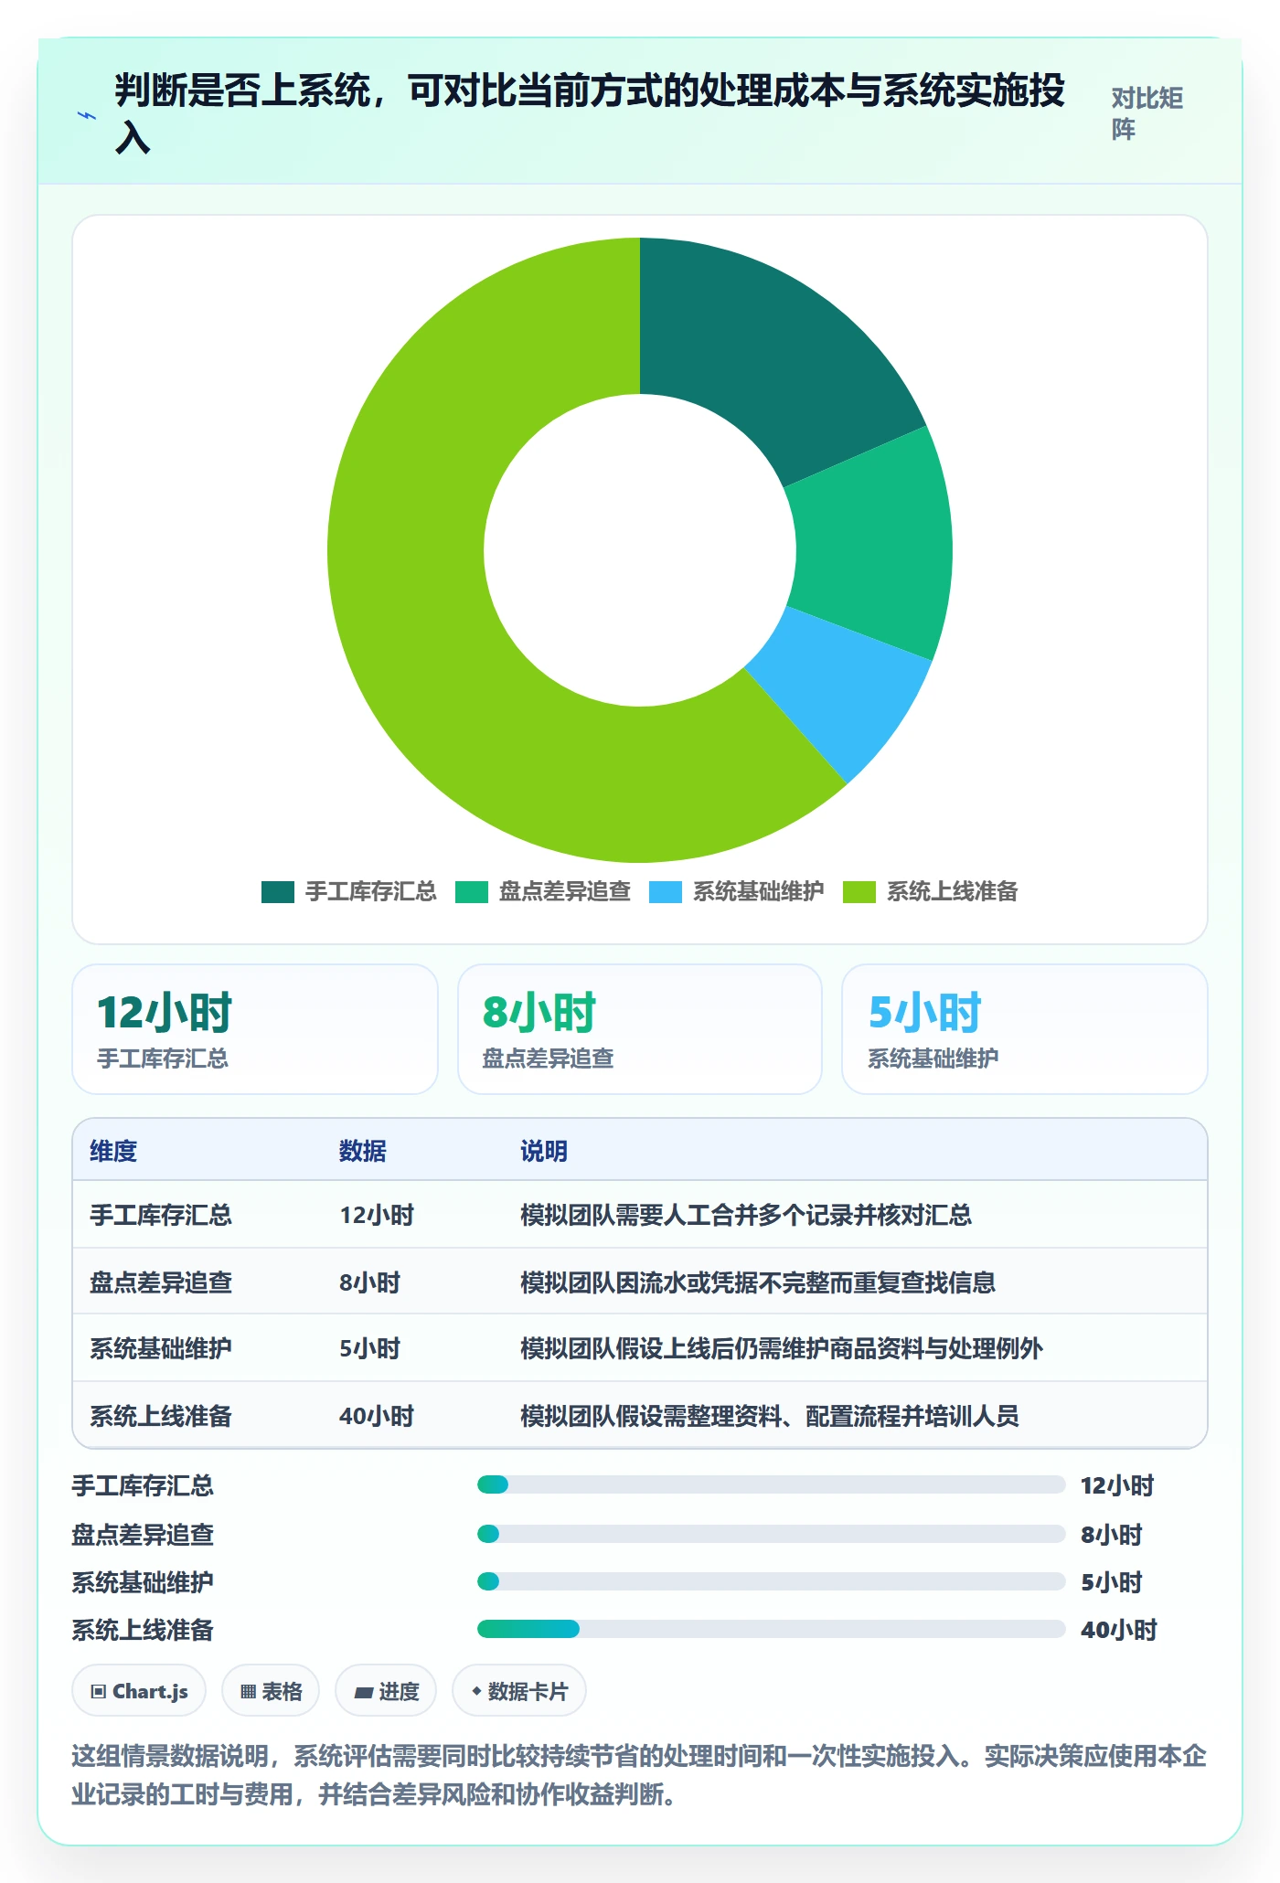1280x1883 pixels.
Task: Toggle 手工库存汇总 legend swatch
Action: click(x=278, y=891)
